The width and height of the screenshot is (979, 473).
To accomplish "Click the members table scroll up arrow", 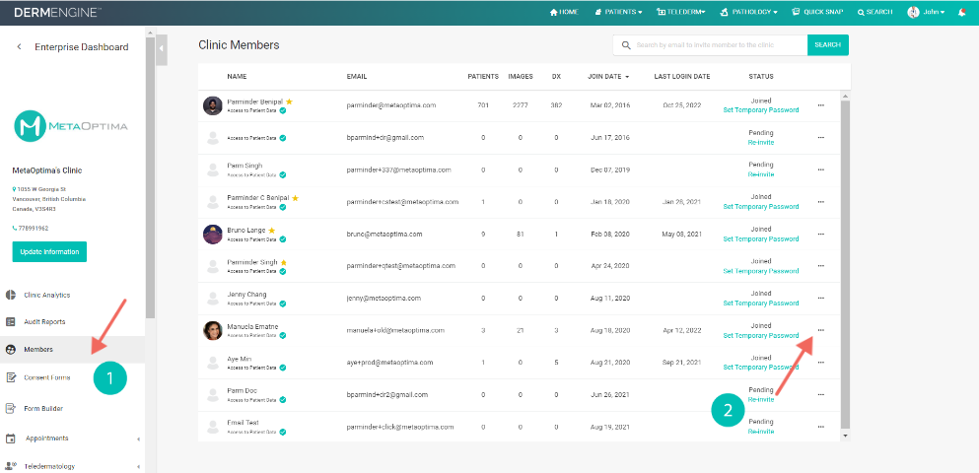I will point(845,96).
